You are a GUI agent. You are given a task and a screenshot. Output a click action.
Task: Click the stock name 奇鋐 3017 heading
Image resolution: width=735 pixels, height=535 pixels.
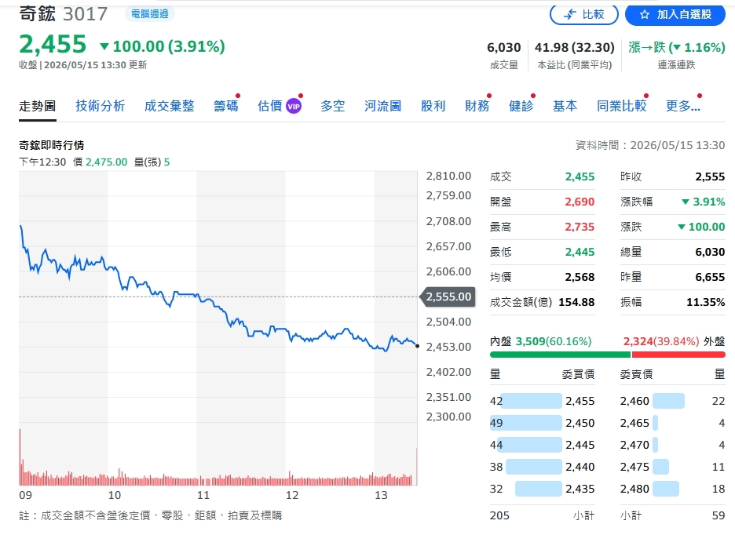point(64,14)
